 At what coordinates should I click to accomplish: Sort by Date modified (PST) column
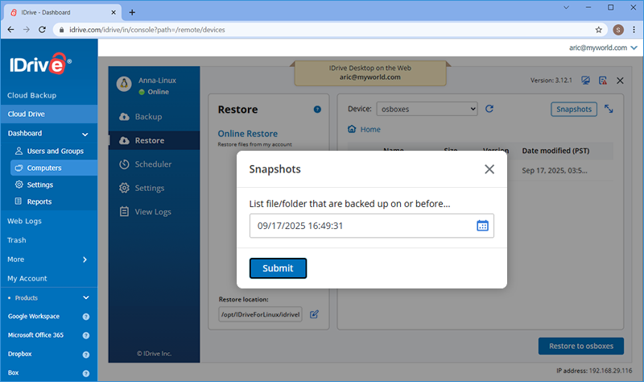[x=555, y=151]
